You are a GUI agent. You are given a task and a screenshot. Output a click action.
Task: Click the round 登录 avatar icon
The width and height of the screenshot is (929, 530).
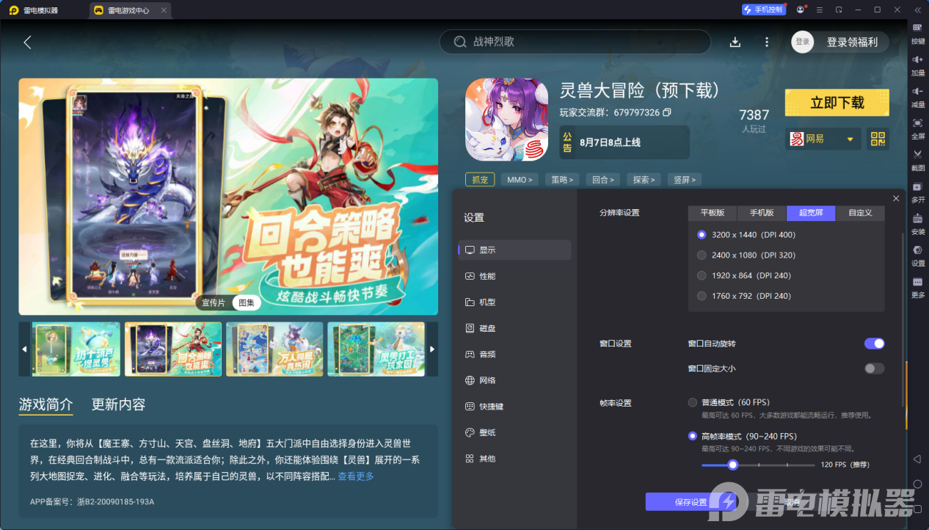tap(803, 42)
